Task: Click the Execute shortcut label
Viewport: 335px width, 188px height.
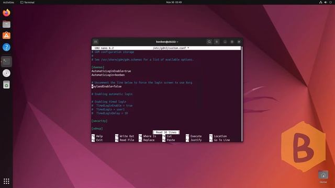Action: 196,136
